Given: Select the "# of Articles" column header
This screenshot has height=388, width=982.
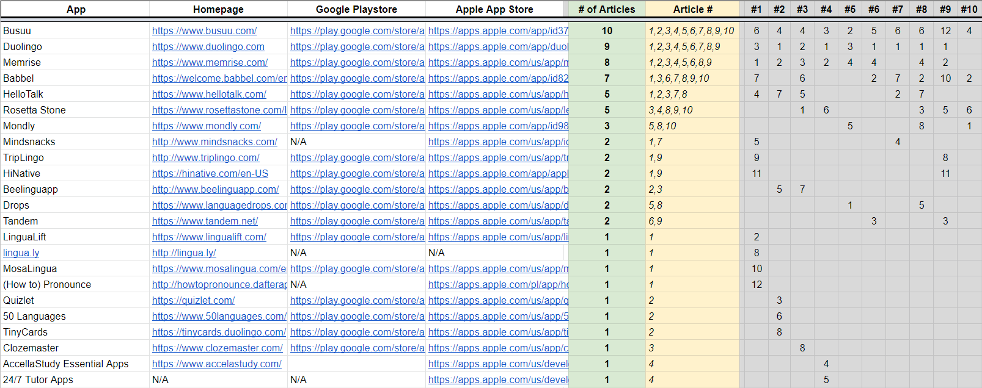Looking at the screenshot, I should click(606, 9).
